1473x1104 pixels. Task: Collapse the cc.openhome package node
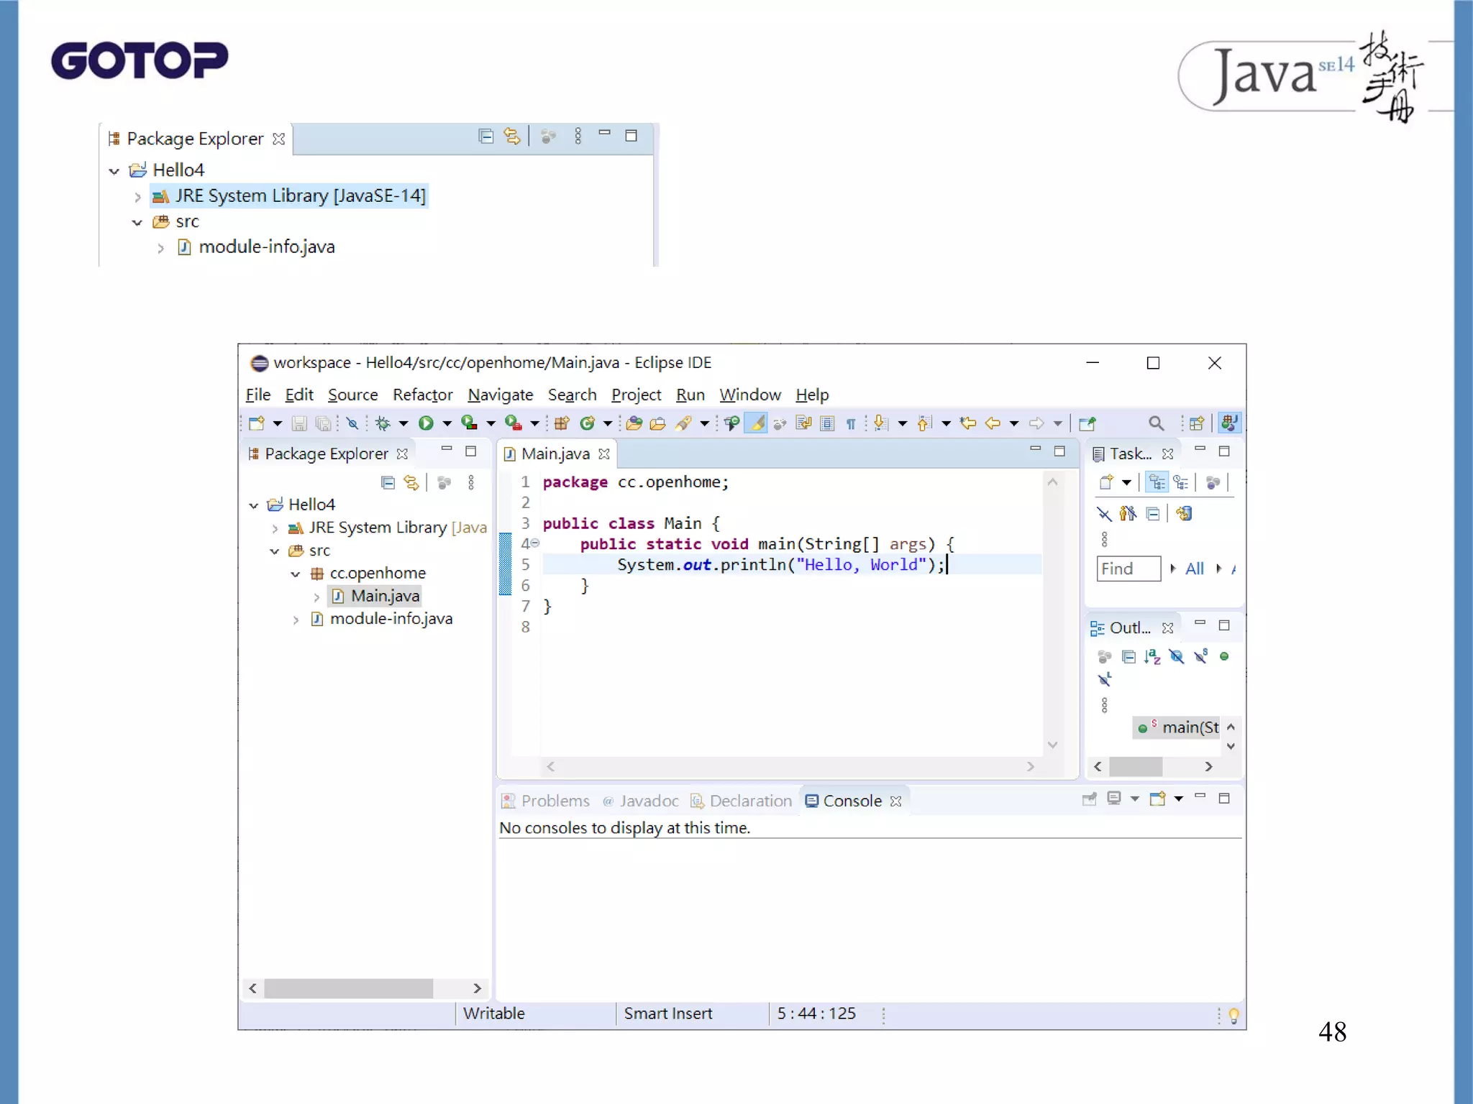295,574
